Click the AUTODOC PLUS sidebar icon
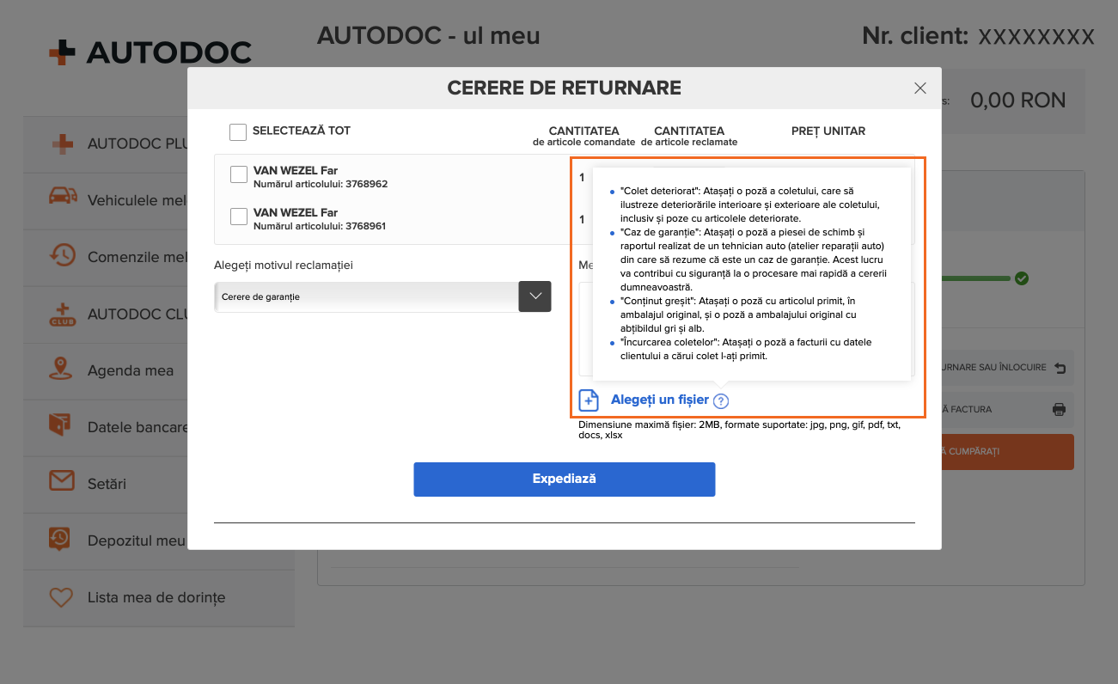1118x684 pixels. click(x=62, y=144)
